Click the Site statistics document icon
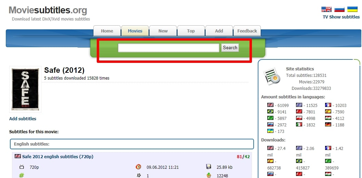This screenshot has height=178, width=362. pyautogui.click(x=272, y=76)
